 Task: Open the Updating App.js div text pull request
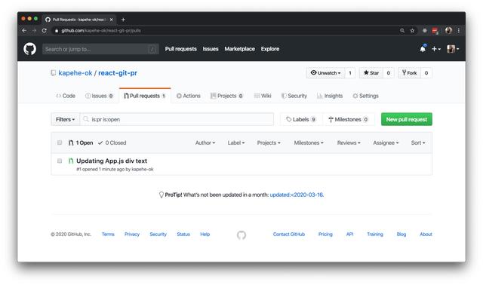tap(112, 161)
